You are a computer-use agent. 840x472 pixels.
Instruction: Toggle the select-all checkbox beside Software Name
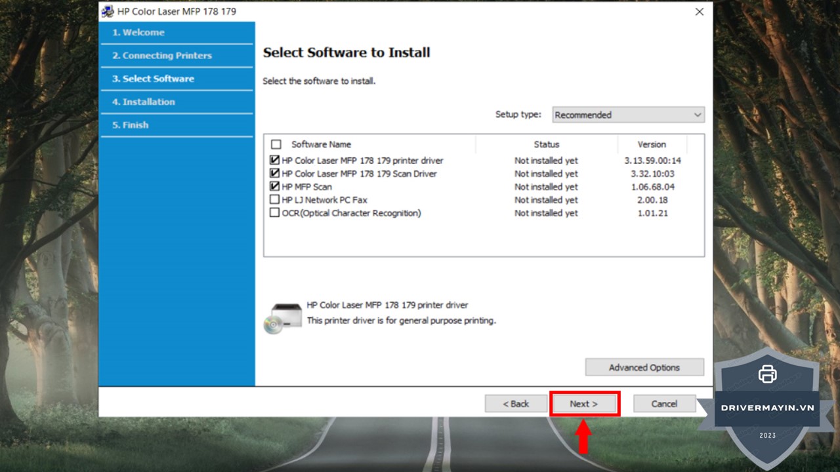tap(276, 144)
